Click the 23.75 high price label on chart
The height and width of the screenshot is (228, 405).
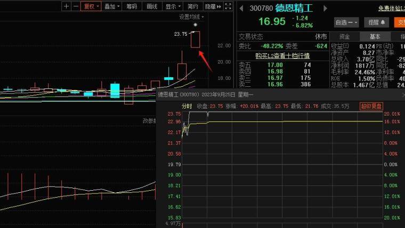click(181, 34)
